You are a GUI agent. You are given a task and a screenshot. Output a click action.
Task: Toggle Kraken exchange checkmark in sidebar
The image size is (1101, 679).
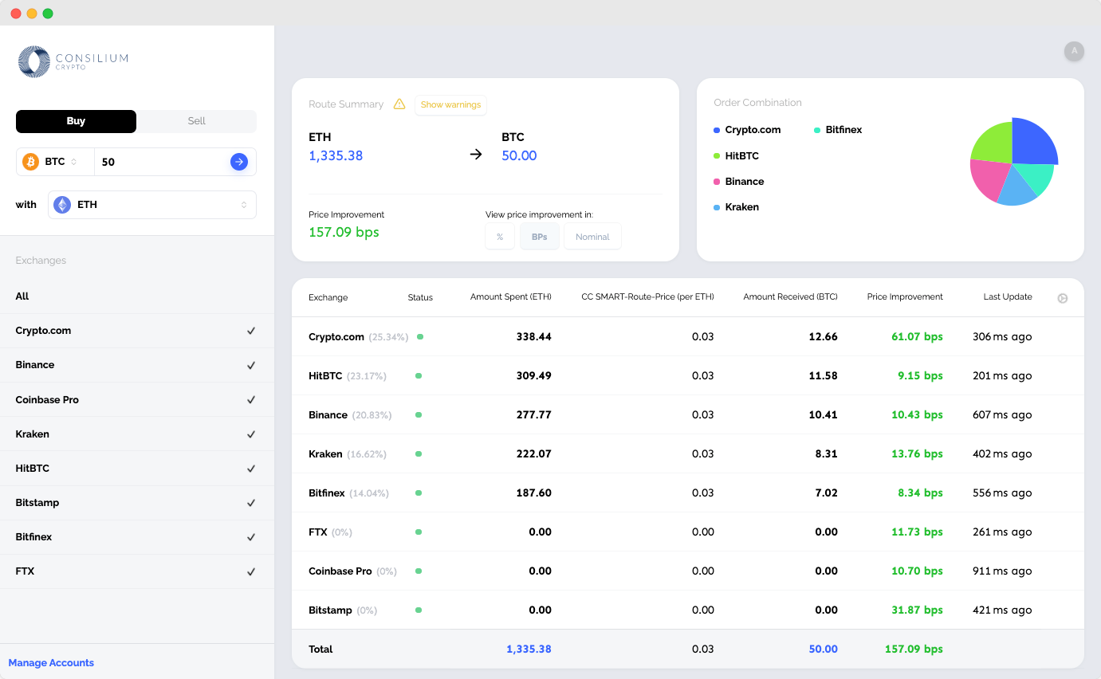click(x=251, y=434)
